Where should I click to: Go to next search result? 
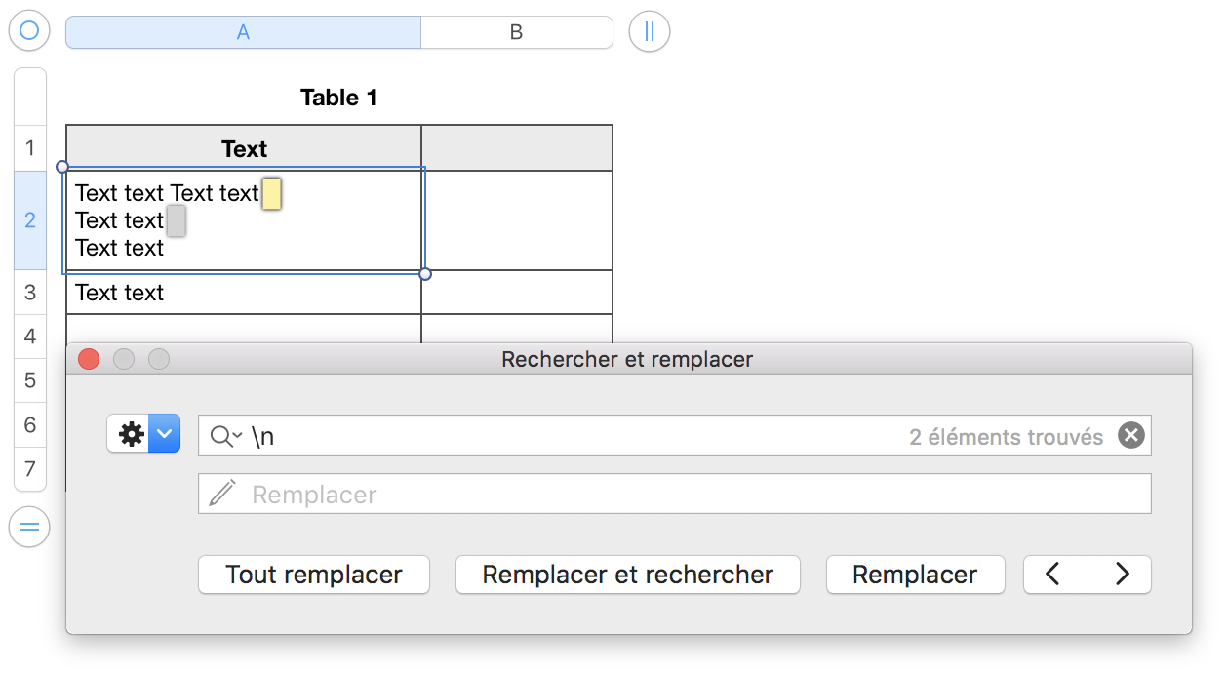click(x=1121, y=575)
